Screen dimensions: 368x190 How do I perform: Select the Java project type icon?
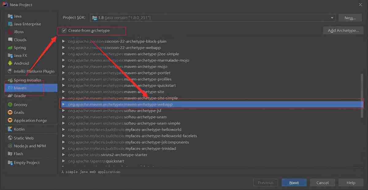pyautogui.click(x=10, y=16)
